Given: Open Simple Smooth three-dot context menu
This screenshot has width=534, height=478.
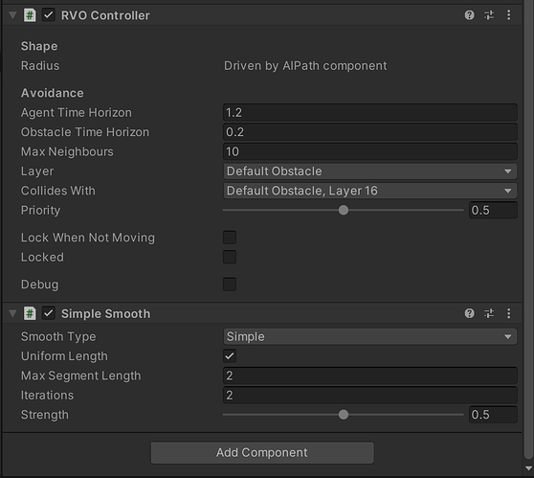Looking at the screenshot, I should click(509, 313).
